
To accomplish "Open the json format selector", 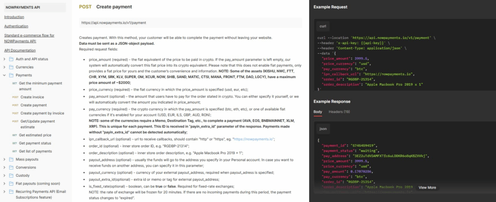I will point(323,129).
